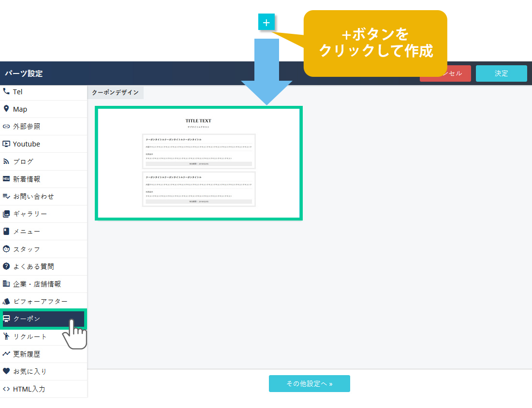Select the お問い合わせ menu item
This screenshot has height=408, width=532.
pos(33,196)
